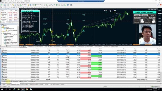This screenshot has height=91, width=162.
Task: Open the Indicators list dropdown
Action: 66,5
